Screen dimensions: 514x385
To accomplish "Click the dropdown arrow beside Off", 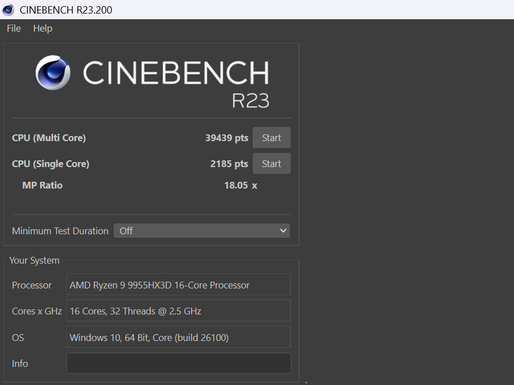I will tap(283, 231).
